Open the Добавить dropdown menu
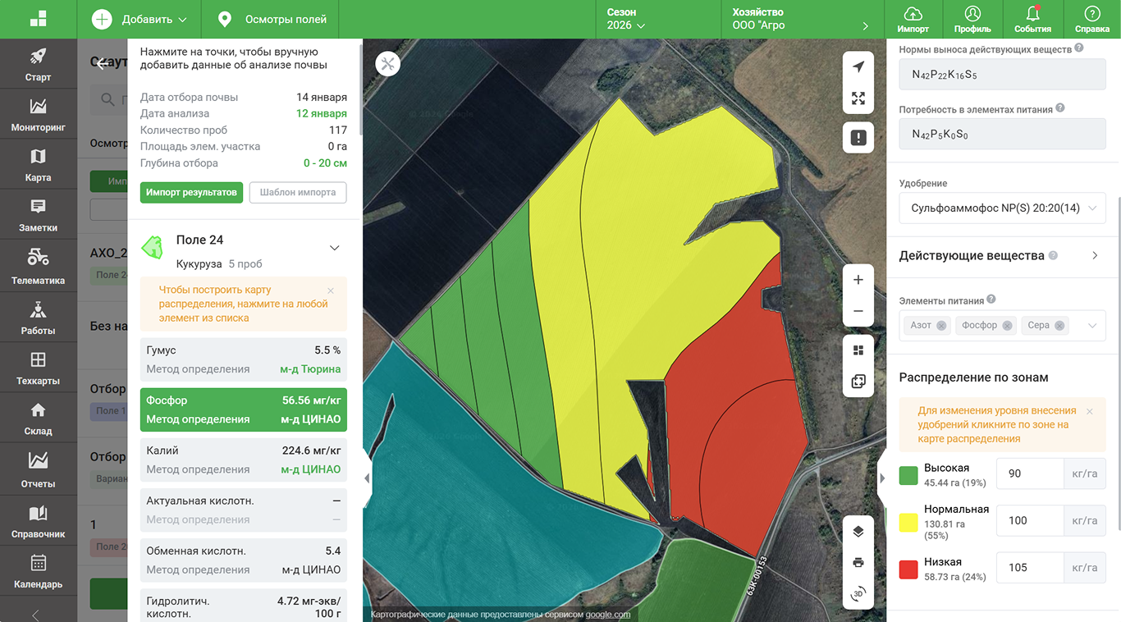The height and width of the screenshot is (622, 1121). pos(140,19)
